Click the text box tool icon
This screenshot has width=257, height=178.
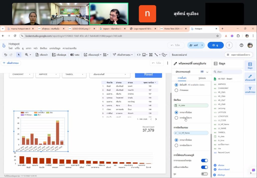pyautogui.click(x=151, y=55)
